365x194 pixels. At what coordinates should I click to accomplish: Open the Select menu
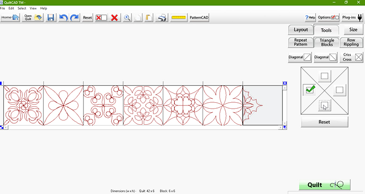[x=22, y=8]
